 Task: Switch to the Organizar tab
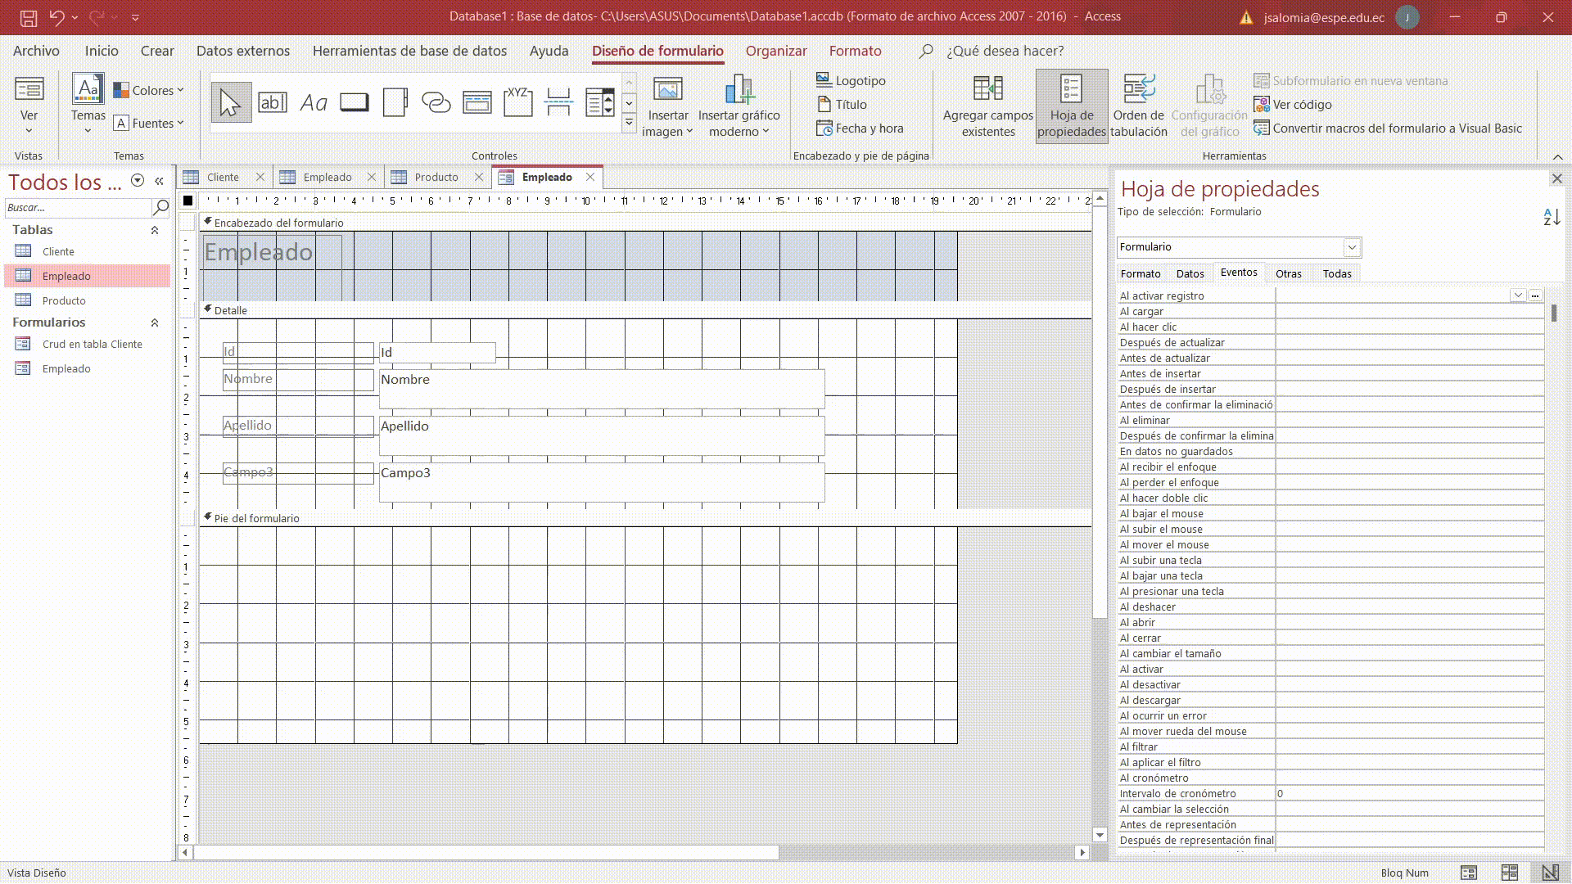(776, 51)
